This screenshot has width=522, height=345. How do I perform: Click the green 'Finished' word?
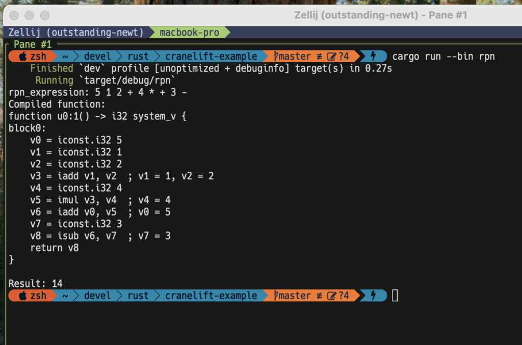(51, 68)
